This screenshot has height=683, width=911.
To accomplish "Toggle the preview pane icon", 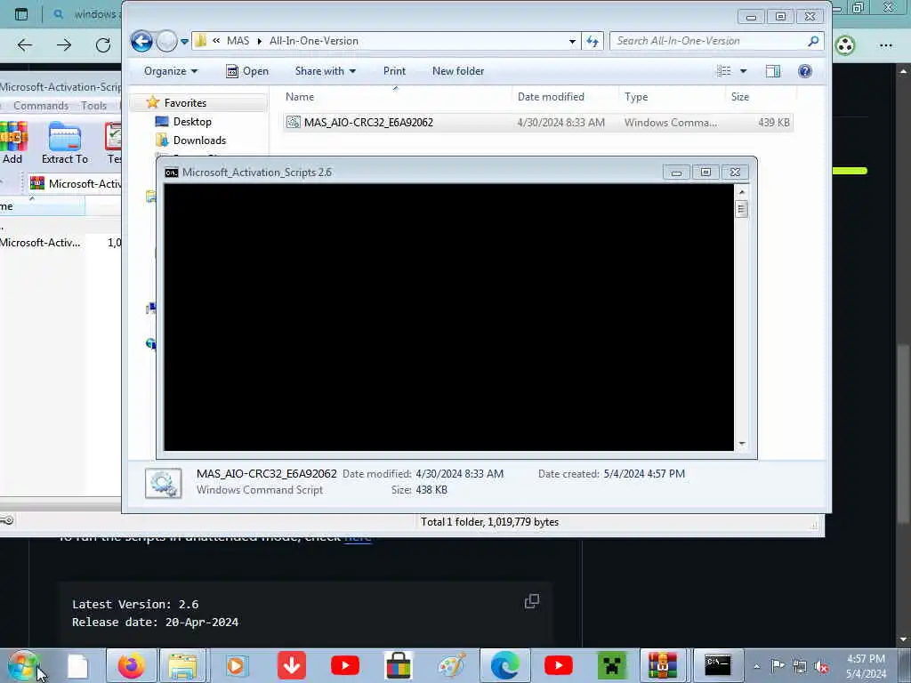I will [773, 71].
